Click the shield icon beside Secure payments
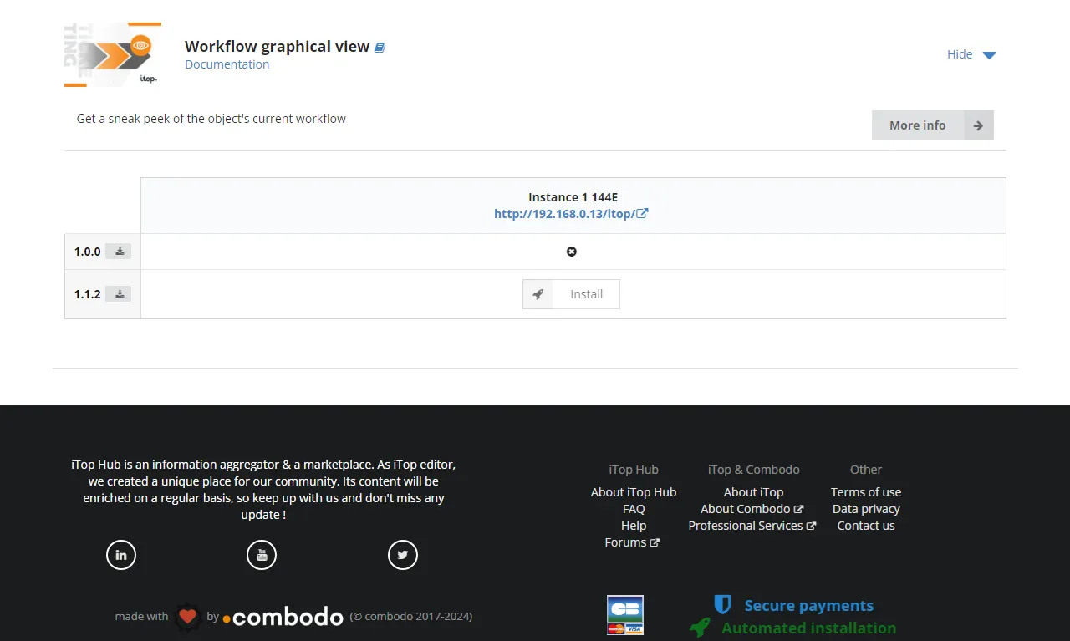The width and height of the screenshot is (1070, 641). (x=723, y=605)
